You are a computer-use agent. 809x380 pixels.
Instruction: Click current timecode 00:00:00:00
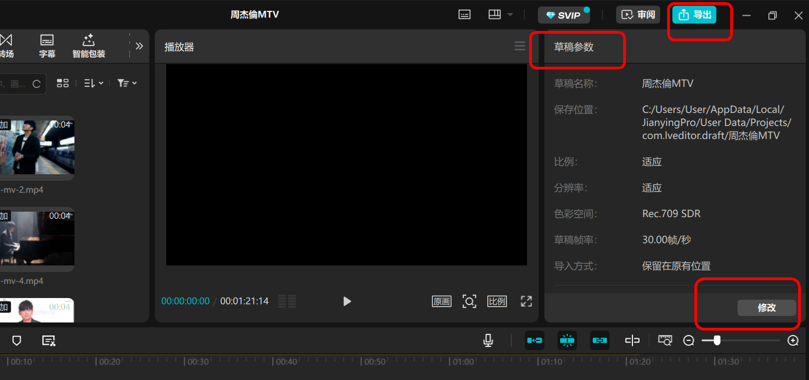pos(185,301)
